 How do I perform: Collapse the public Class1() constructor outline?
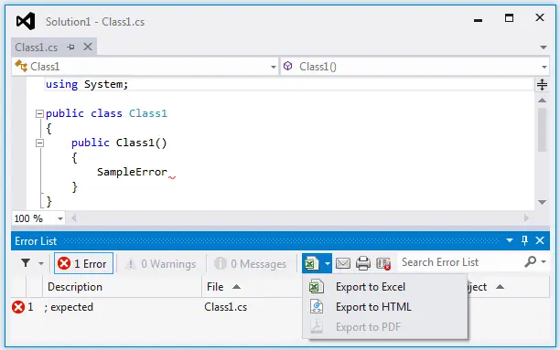click(39, 143)
